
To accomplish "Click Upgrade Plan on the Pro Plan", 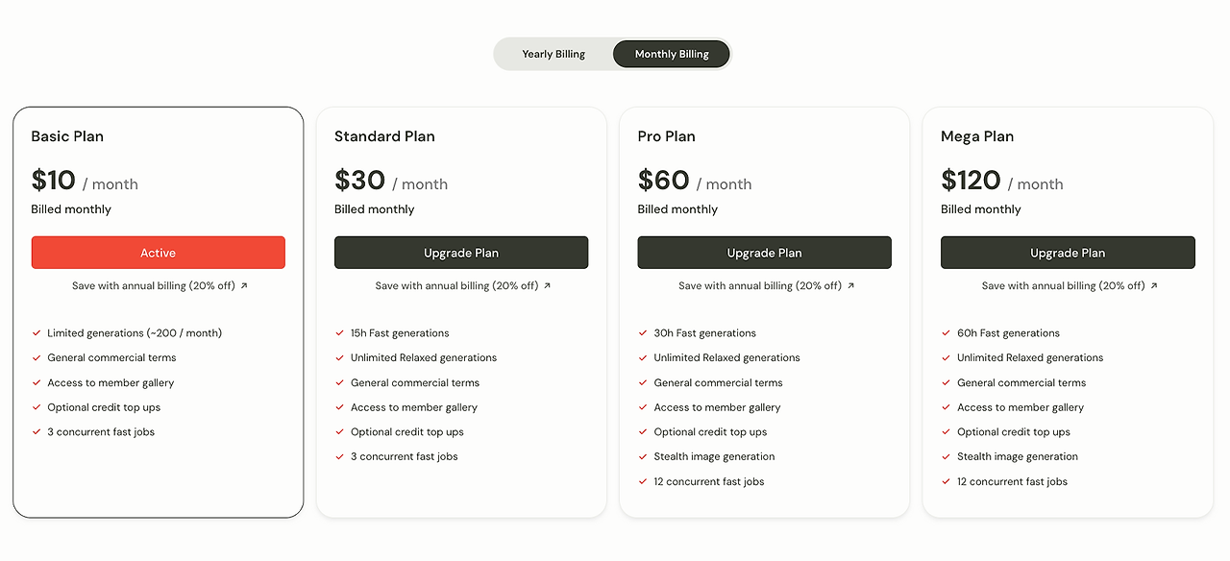I will click(x=764, y=252).
